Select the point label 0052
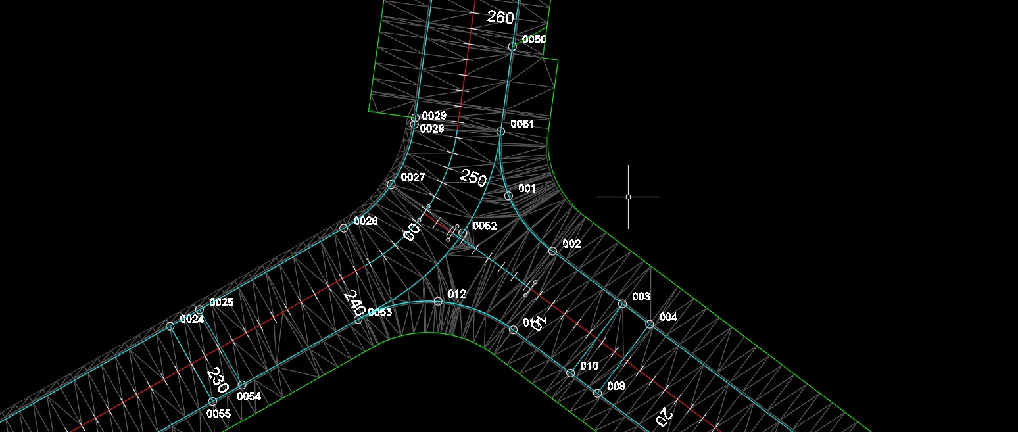 coord(485,226)
